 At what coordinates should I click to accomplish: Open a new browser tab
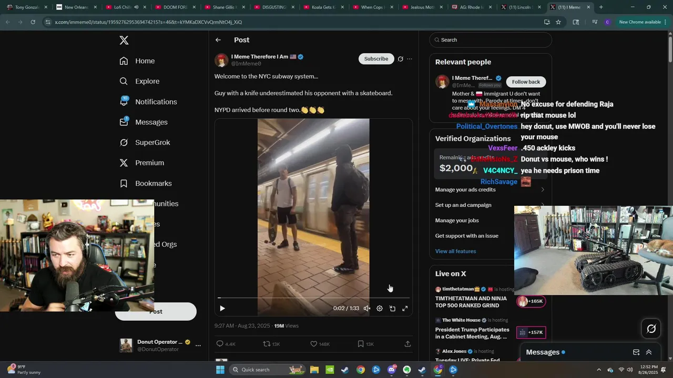[x=601, y=7]
